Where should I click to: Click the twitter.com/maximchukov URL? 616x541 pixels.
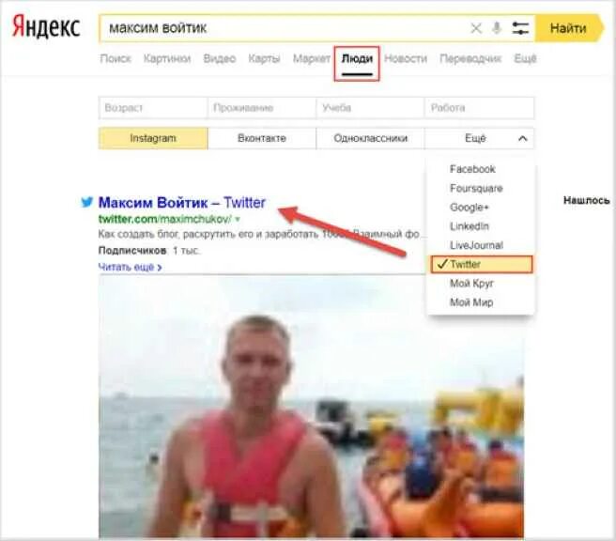pyautogui.click(x=165, y=219)
